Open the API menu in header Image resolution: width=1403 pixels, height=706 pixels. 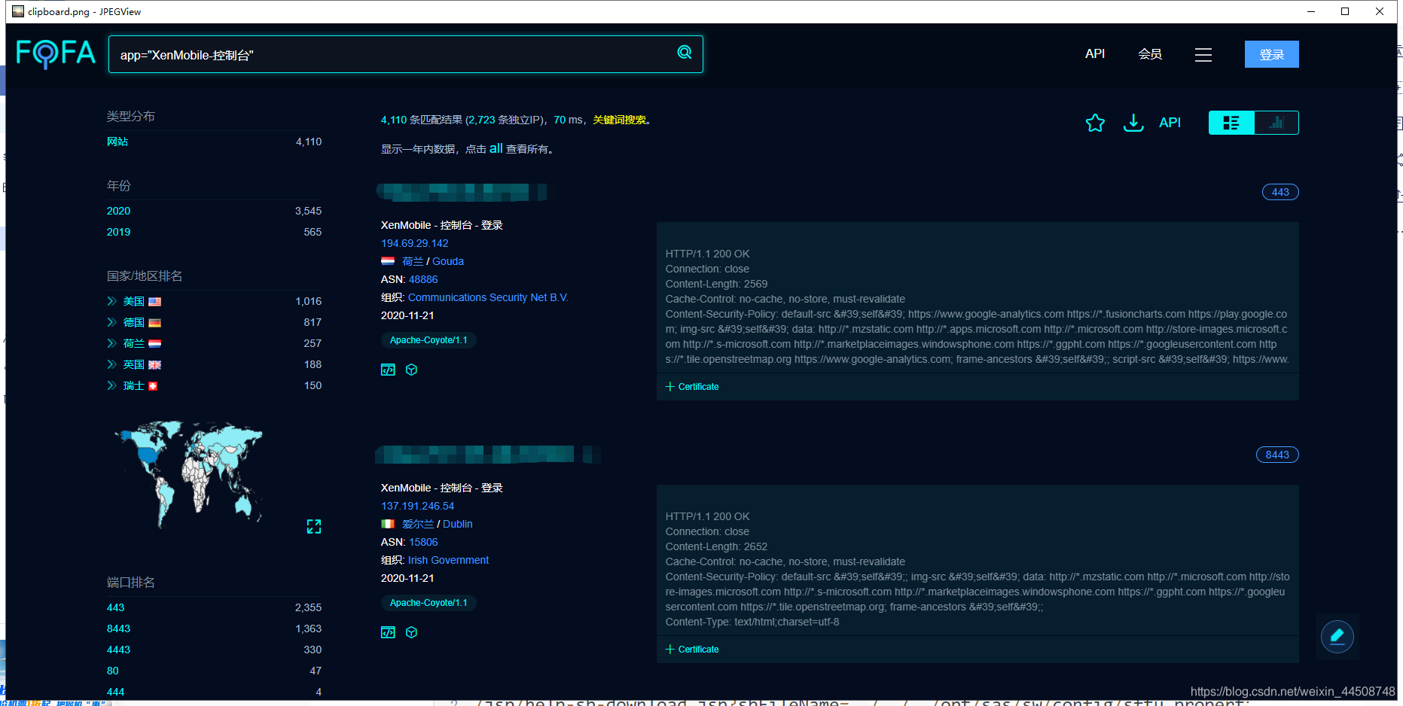coord(1095,53)
